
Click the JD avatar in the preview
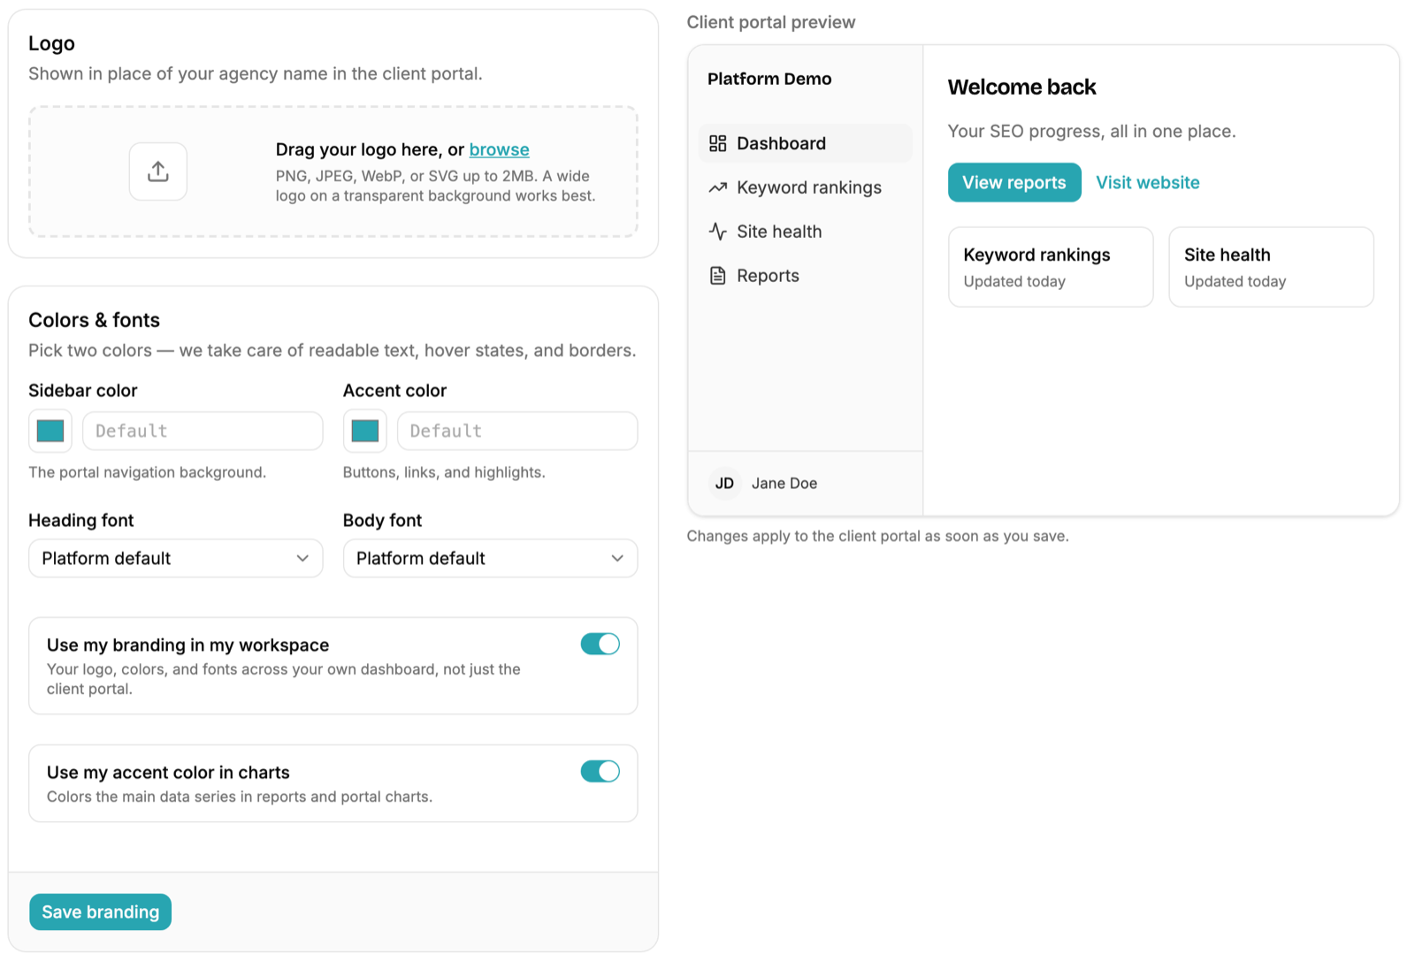click(725, 484)
